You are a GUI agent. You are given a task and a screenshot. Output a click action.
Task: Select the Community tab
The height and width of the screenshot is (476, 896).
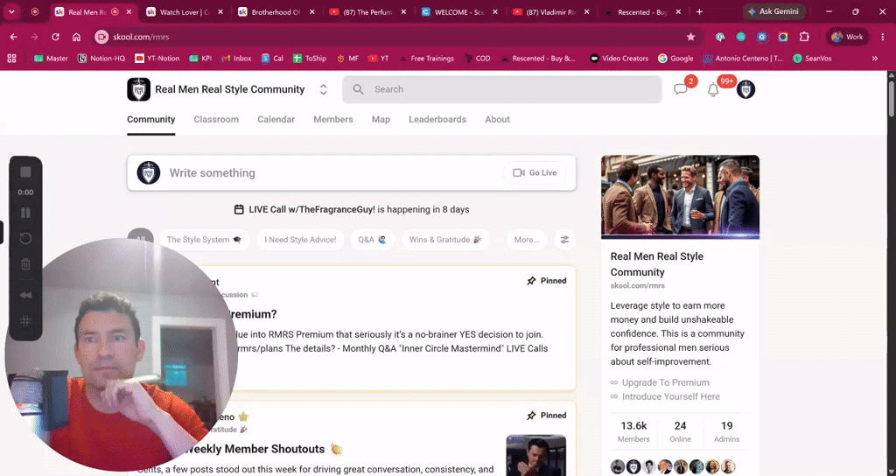(x=150, y=119)
